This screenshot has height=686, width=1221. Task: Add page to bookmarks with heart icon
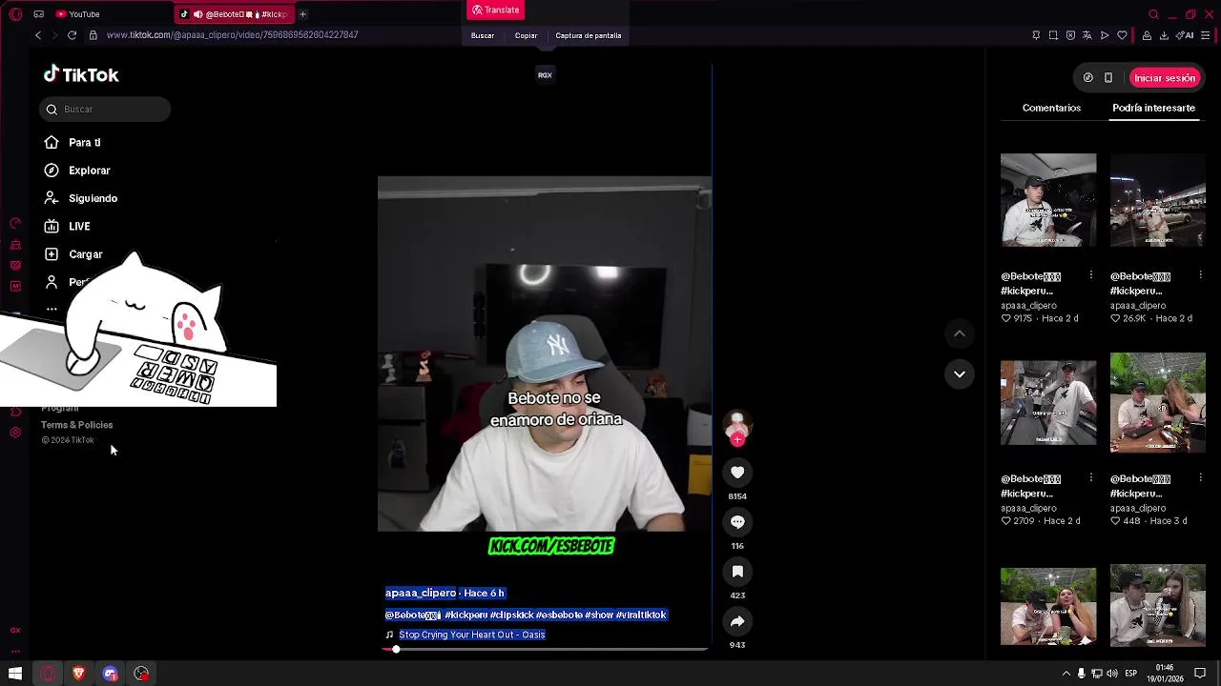point(1123,35)
